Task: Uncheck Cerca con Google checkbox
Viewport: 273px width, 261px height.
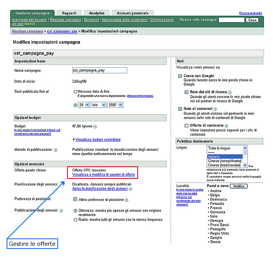Action: pyautogui.click(x=180, y=76)
